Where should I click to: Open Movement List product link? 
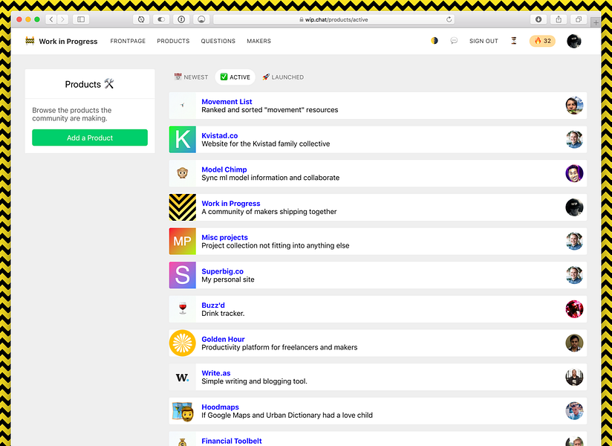227,102
